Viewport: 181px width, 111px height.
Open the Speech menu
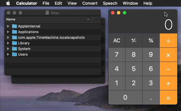pos(110,3)
